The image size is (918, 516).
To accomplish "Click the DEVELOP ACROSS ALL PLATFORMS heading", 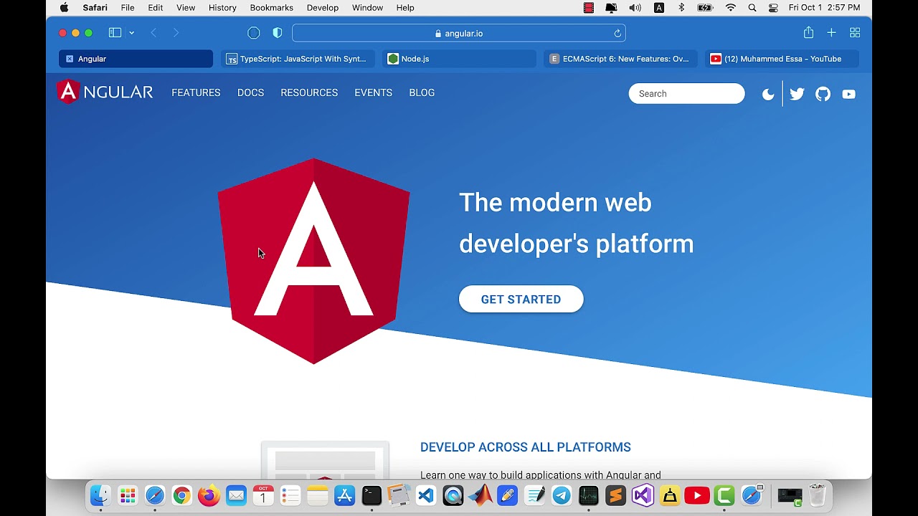I will pos(525,447).
